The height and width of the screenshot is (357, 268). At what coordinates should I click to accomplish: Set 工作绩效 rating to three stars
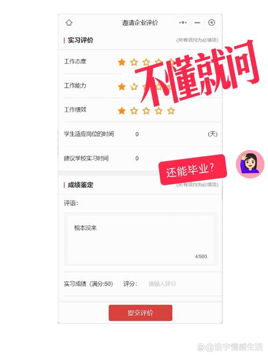coord(146,111)
